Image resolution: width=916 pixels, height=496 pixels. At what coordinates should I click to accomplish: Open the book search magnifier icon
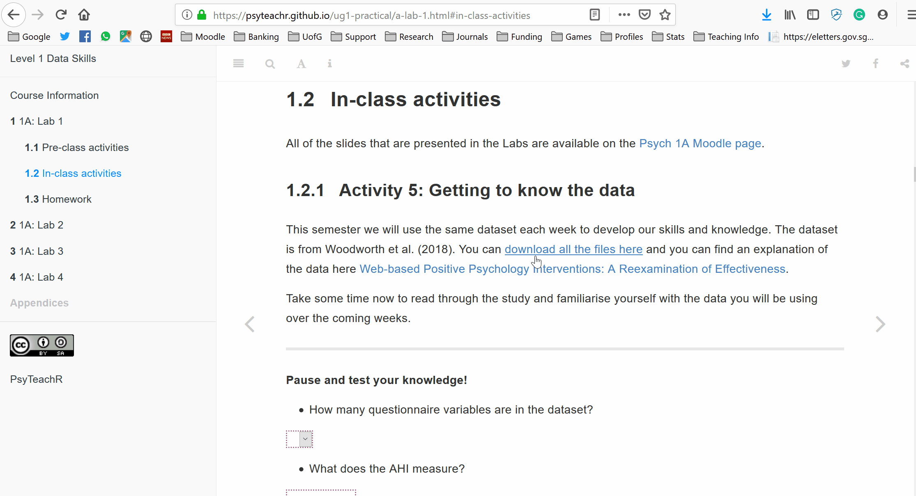pos(270,64)
